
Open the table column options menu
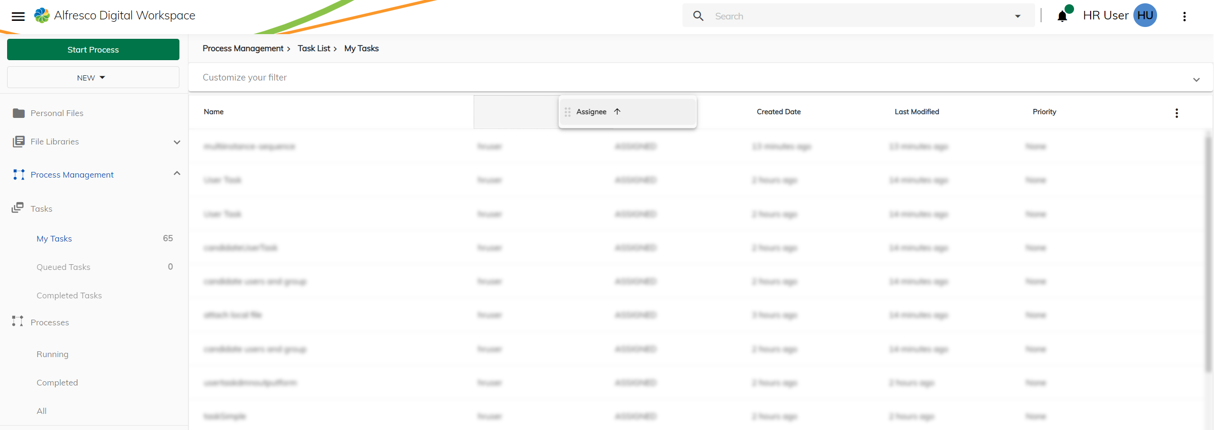coord(1177,113)
